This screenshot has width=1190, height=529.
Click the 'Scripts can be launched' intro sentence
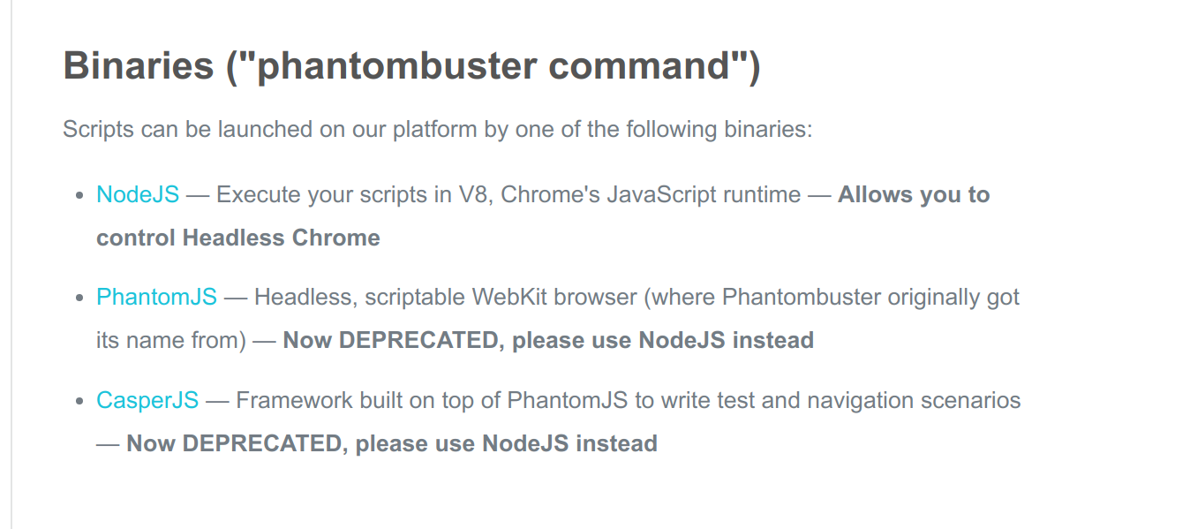pyautogui.click(x=437, y=130)
